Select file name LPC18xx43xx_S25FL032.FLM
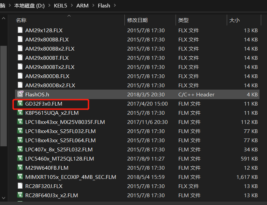This screenshot has width=267, height=205. coord(60,131)
